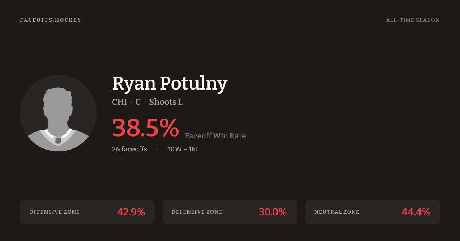
Task: Open the Defensive Zone label
Action: pos(197,212)
